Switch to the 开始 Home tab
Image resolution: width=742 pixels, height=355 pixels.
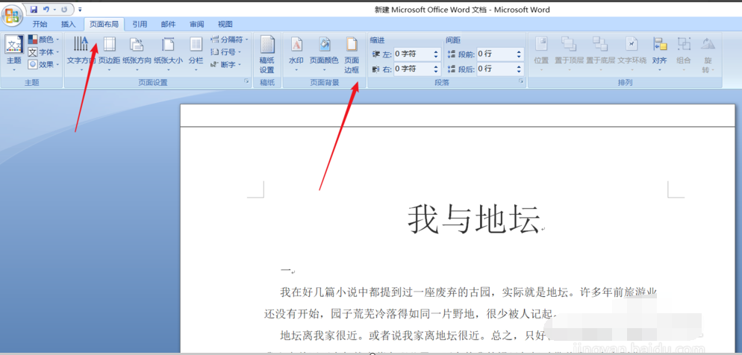pyautogui.click(x=40, y=24)
